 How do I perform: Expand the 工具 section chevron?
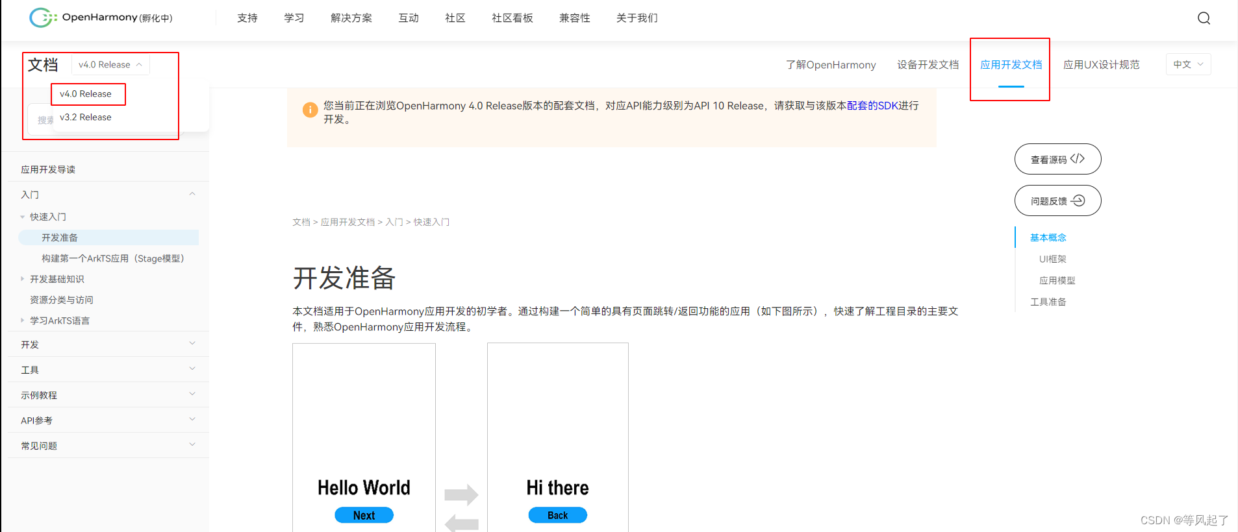click(x=192, y=369)
